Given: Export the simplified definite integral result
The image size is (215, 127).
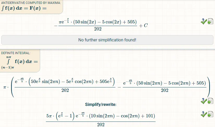Looking at the screenshot, I should 211,115.
